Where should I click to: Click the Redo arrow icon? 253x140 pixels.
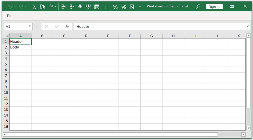point(21,7)
